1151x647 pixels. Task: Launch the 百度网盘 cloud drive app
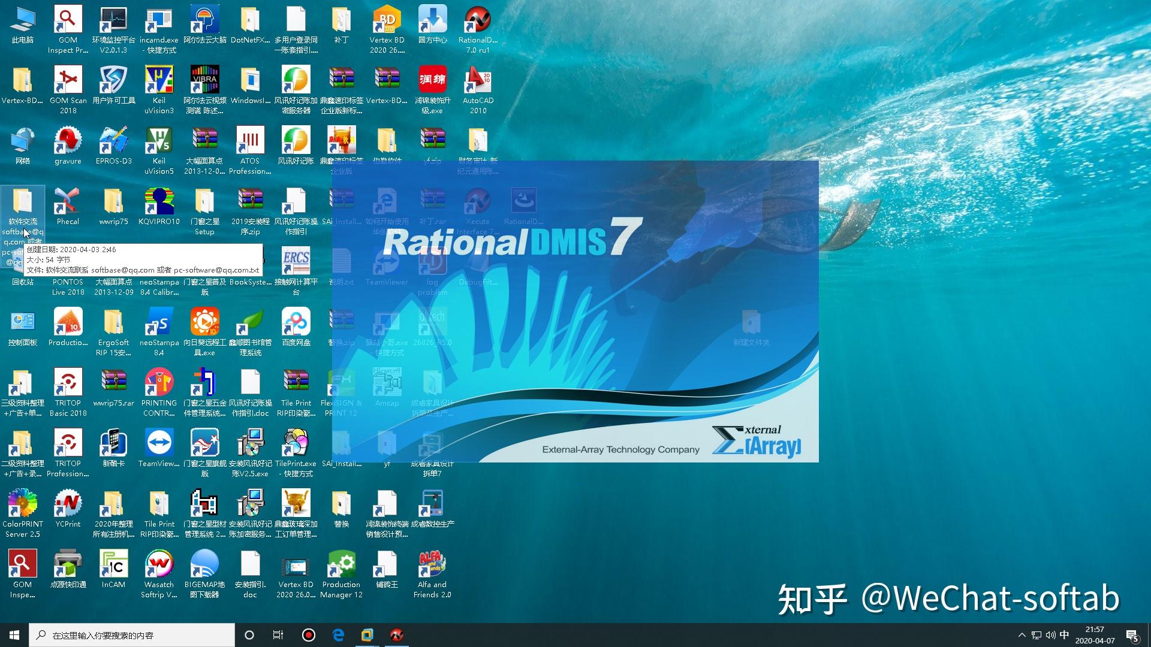click(x=296, y=321)
